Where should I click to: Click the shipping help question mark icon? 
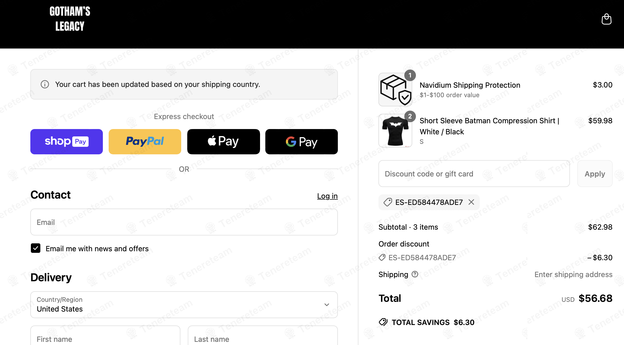click(x=415, y=274)
